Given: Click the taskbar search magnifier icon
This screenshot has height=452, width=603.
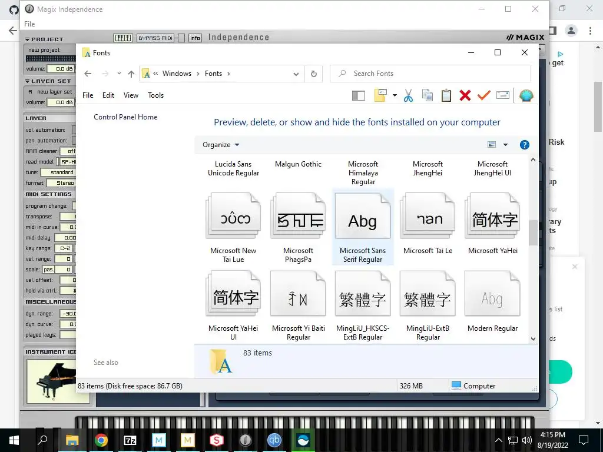Looking at the screenshot, I should tap(42, 440).
